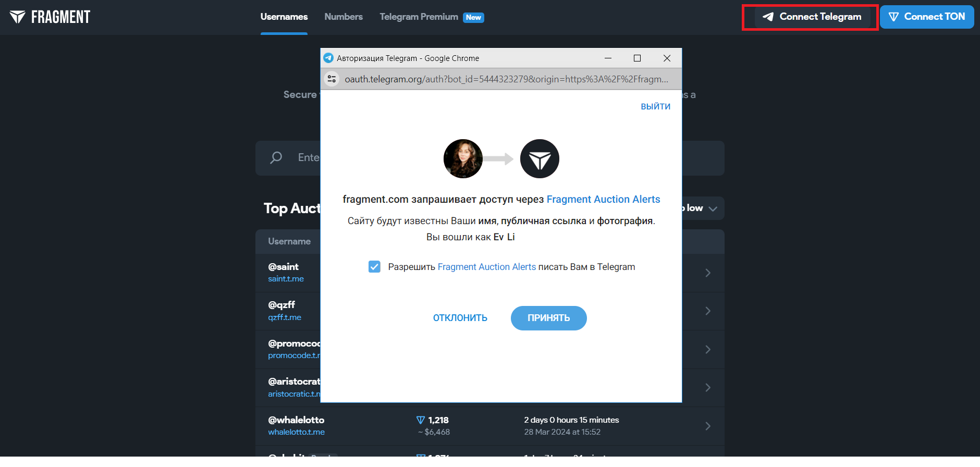Screen dimensions: 980x467
Task: Click the site info icon in popup address bar
Action: point(332,79)
